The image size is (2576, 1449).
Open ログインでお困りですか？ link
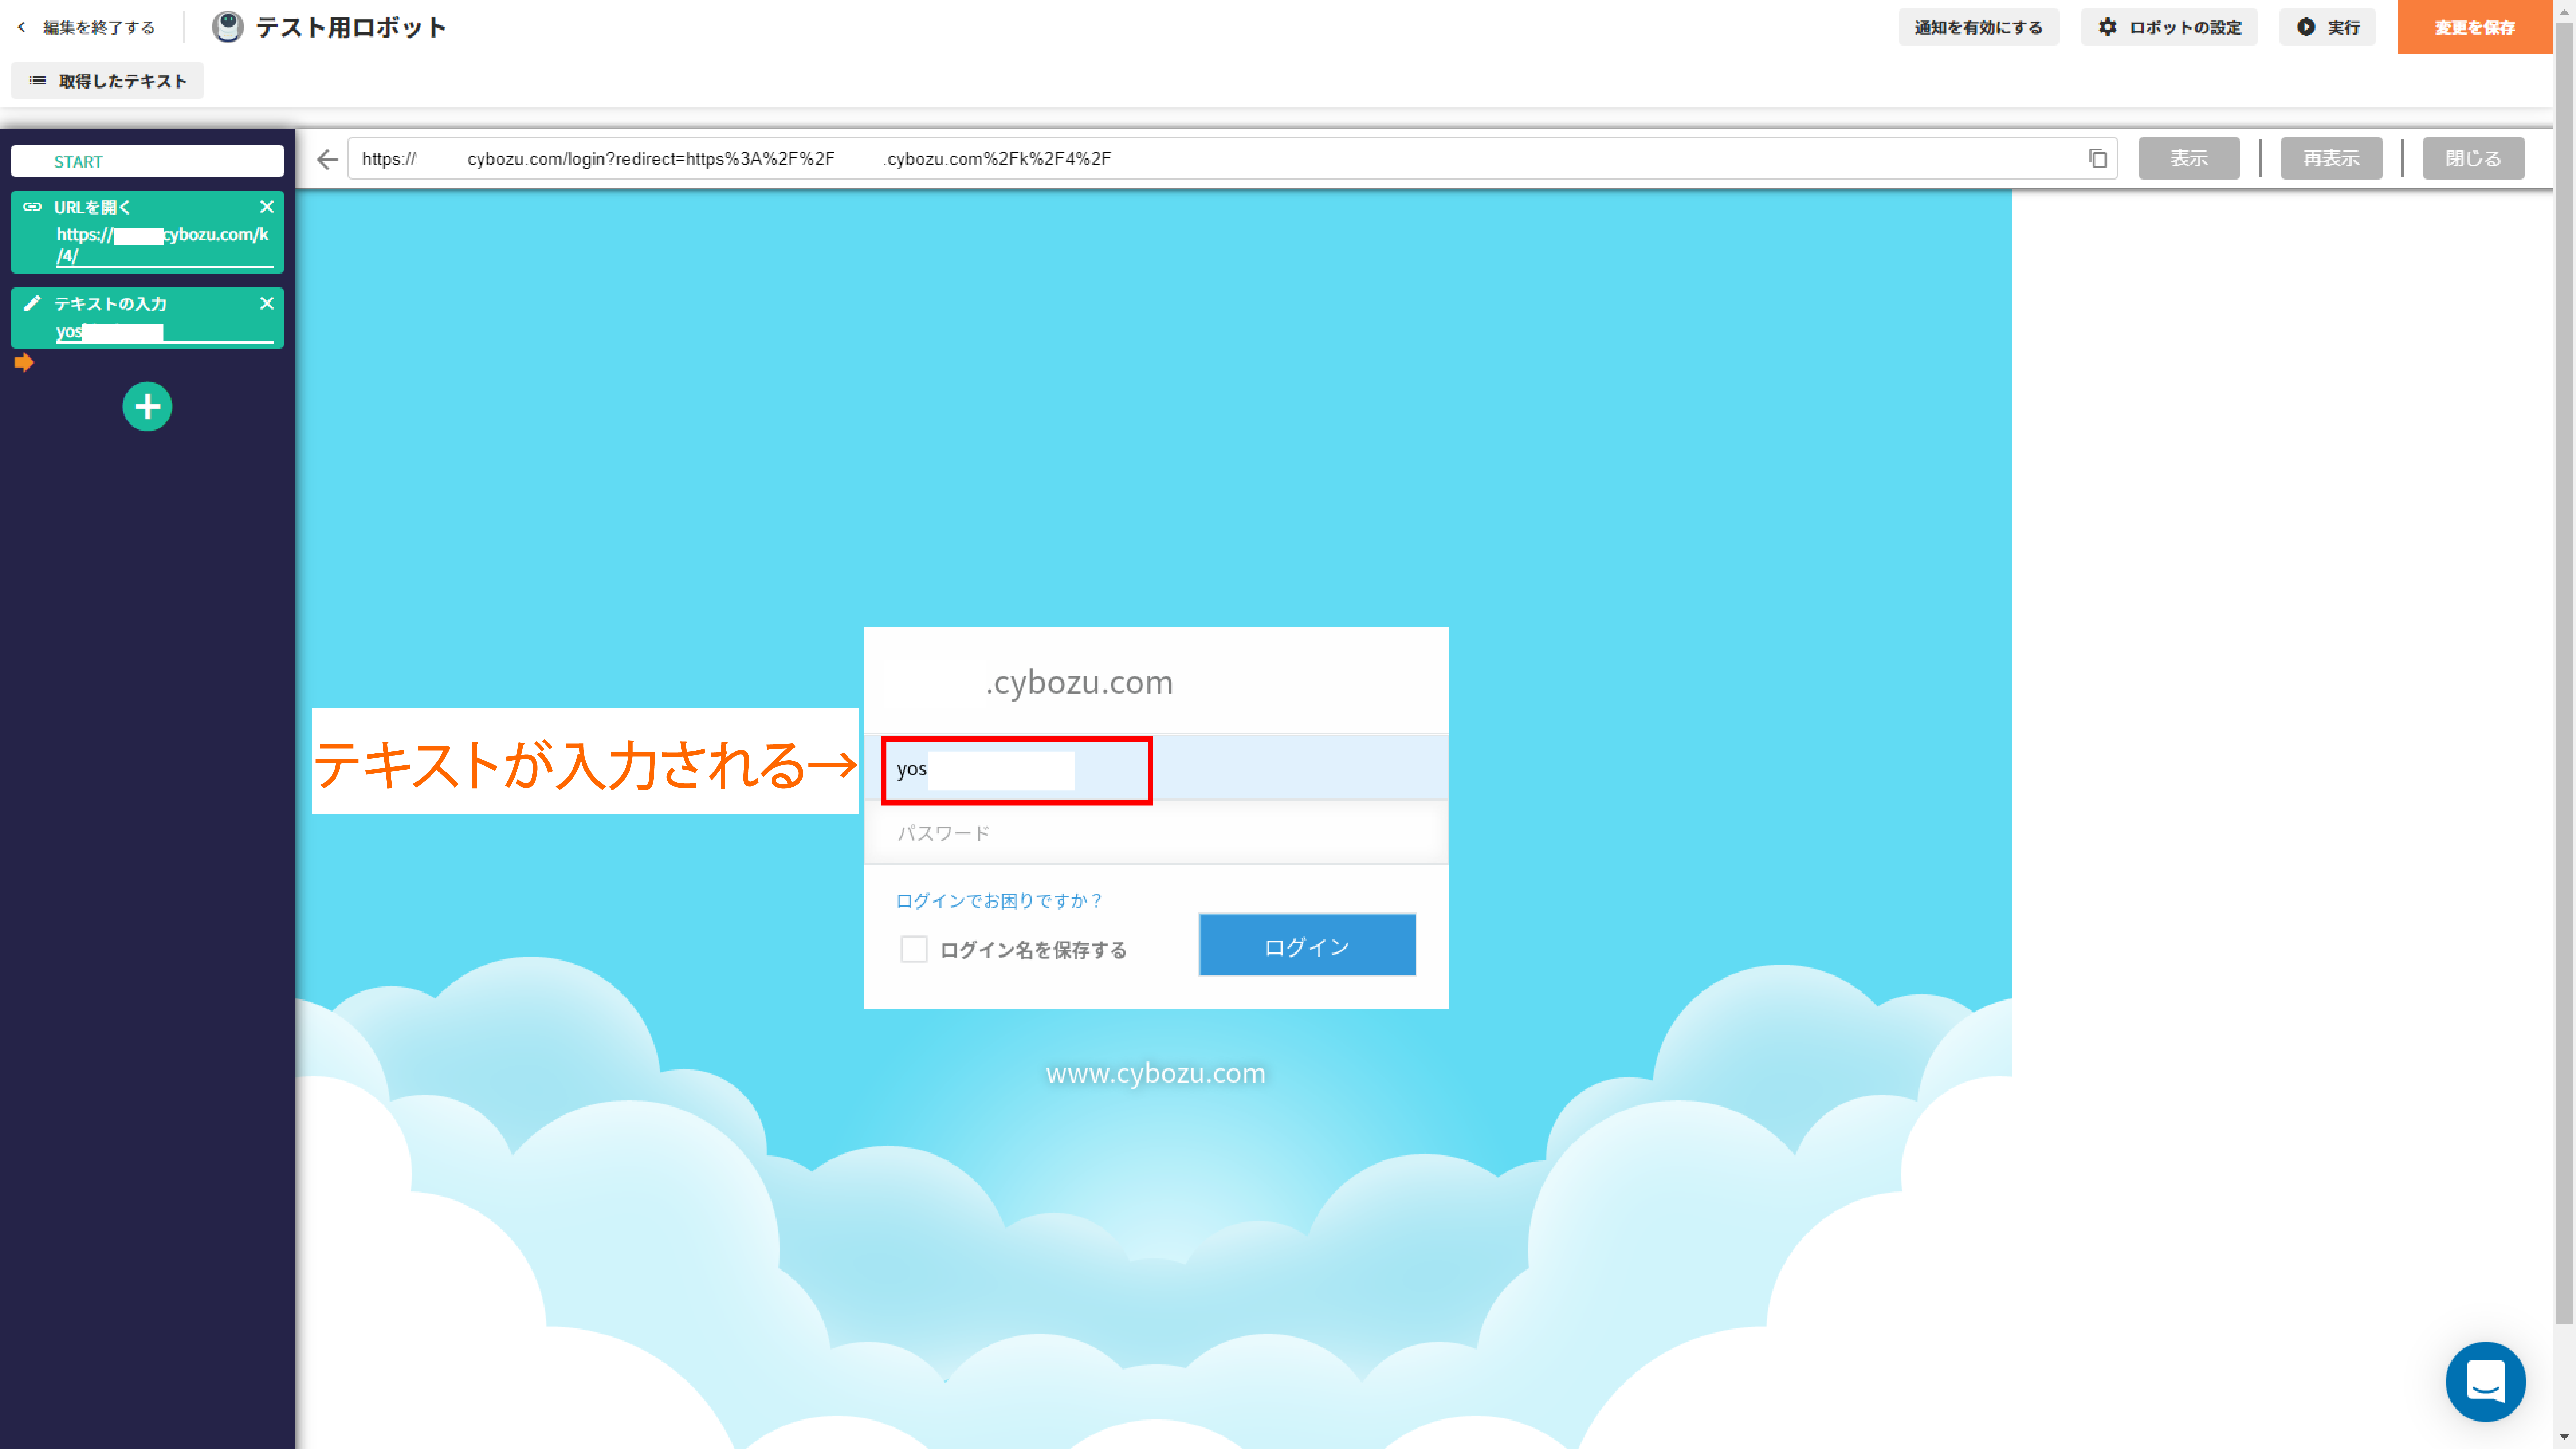[999, 901]
